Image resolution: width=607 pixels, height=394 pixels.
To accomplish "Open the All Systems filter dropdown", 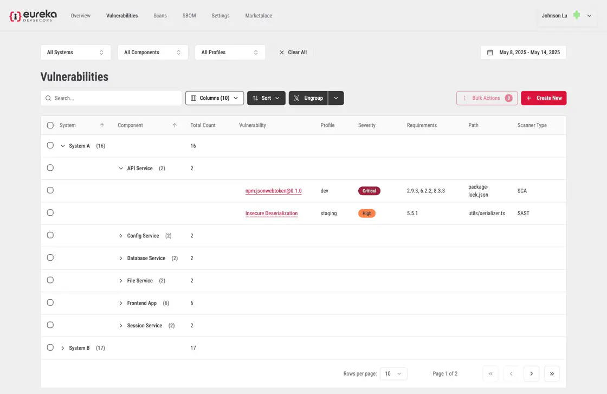I will pos(75,53).
